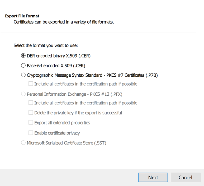Select the PKCS #7 Certificates (.P7B) radio button

[23, 75]
